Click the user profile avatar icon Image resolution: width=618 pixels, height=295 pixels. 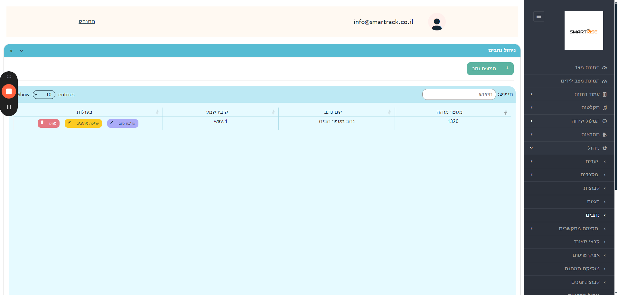[x=436, y=22]
